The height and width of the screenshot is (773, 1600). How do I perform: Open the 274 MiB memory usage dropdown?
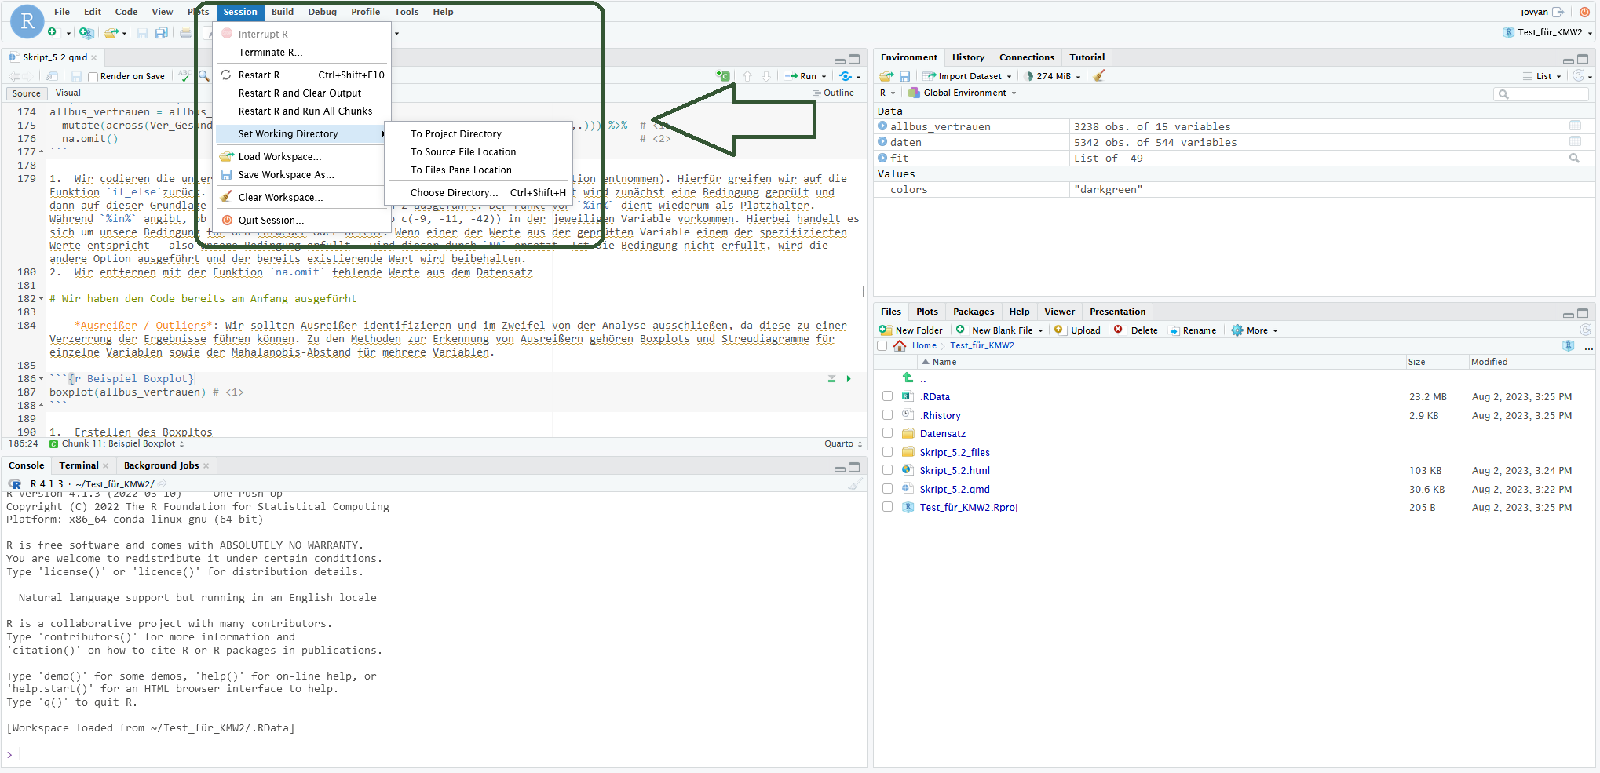1078,77
